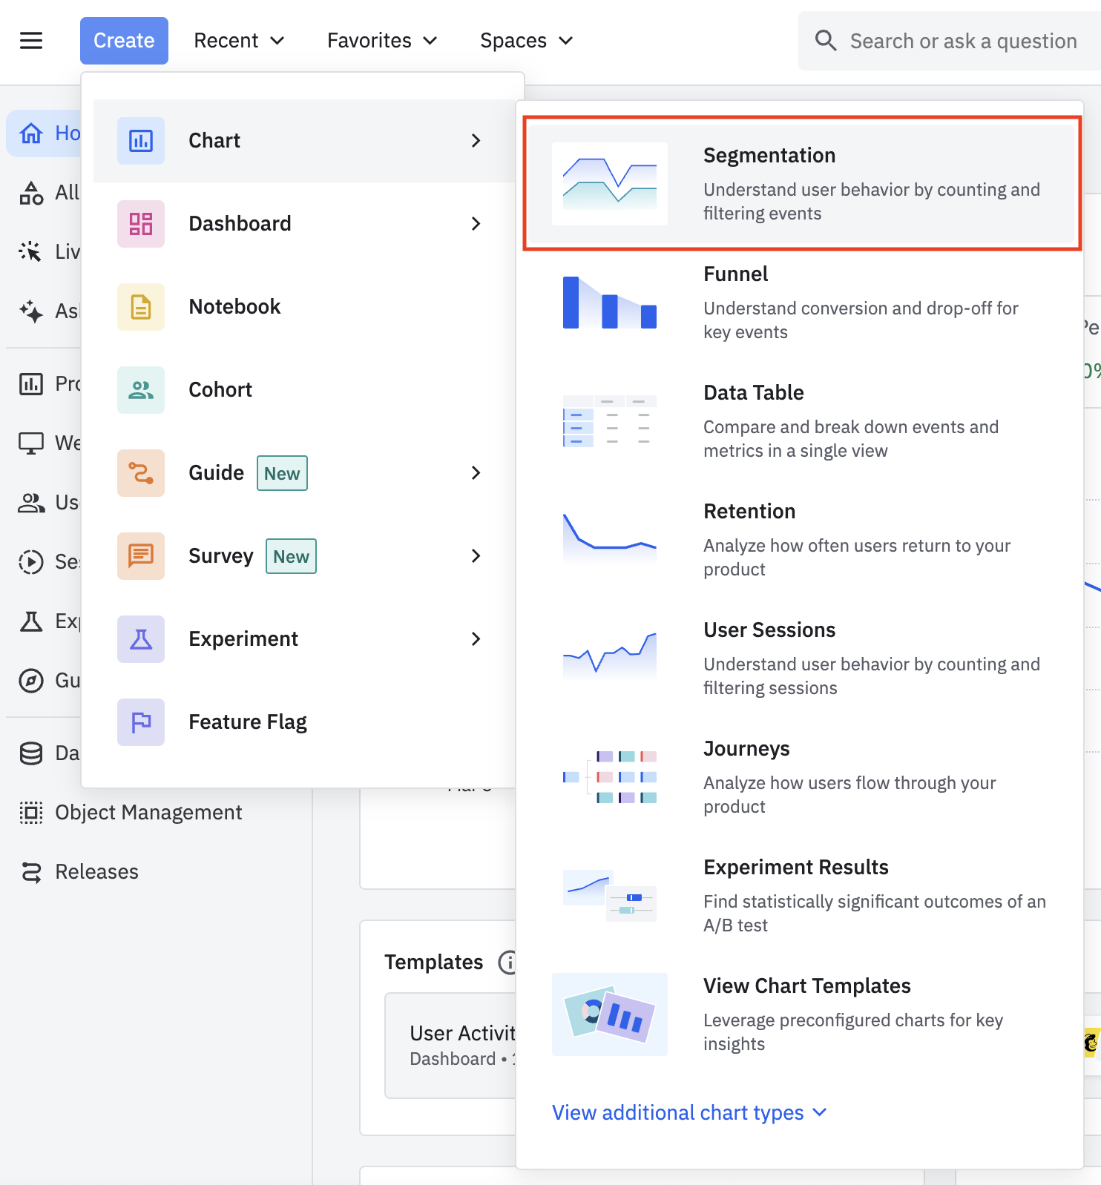Click the blue Create button
The image size is (1101, 1185).
124,41
